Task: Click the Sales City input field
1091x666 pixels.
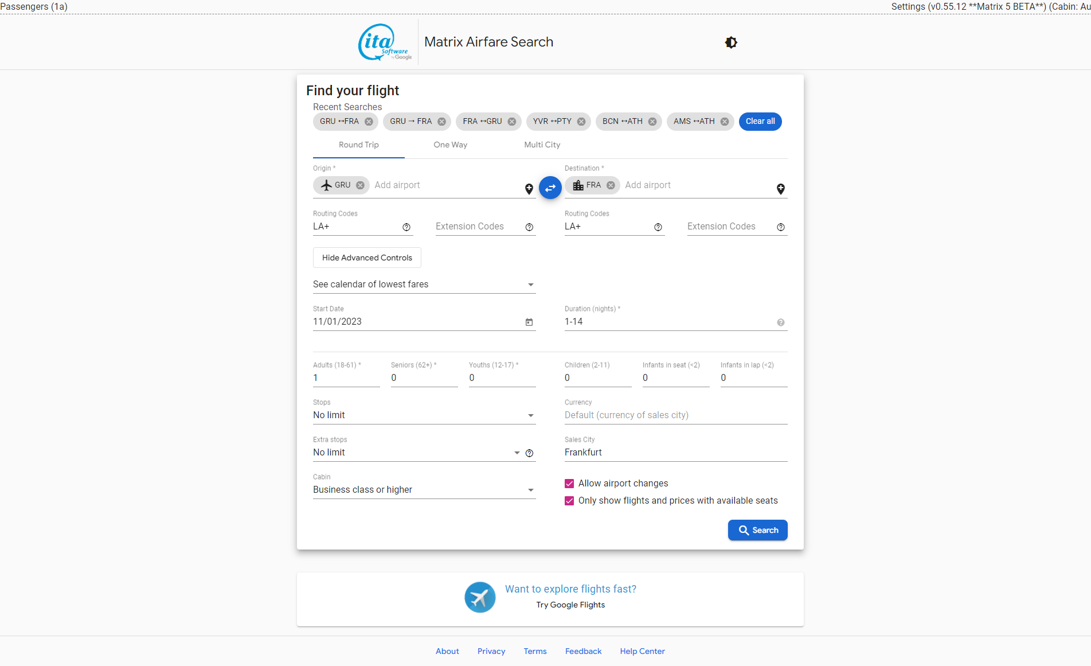Action: coord(675,453)
